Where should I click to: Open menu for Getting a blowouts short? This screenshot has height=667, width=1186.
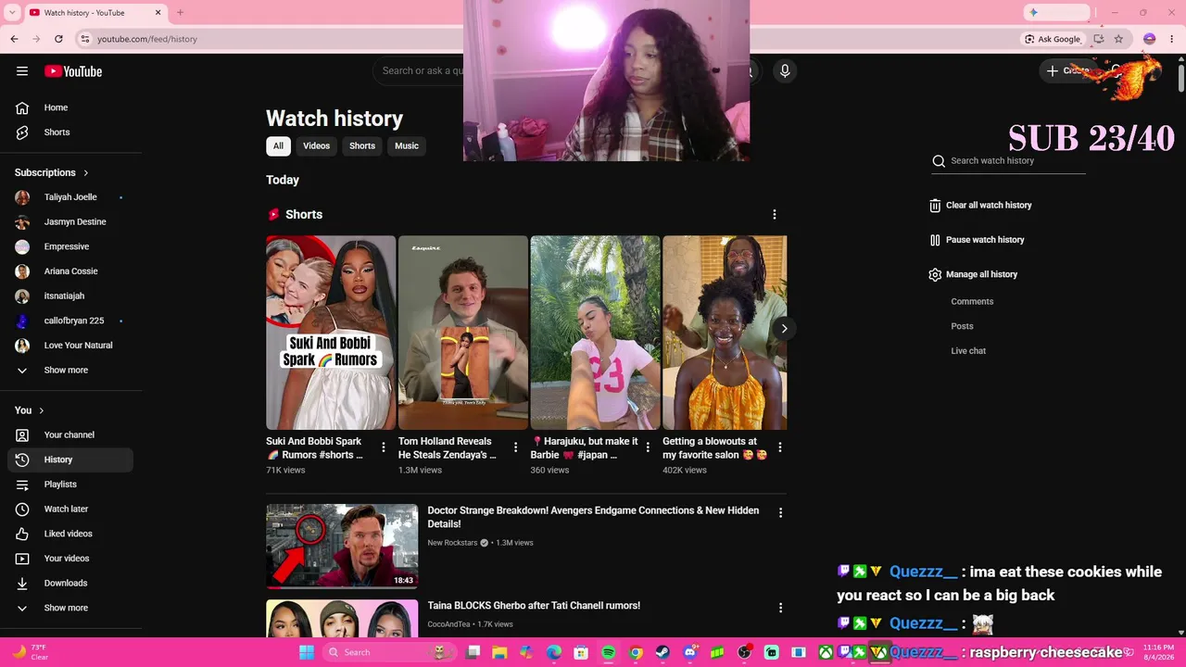click(x=780, y=447)
